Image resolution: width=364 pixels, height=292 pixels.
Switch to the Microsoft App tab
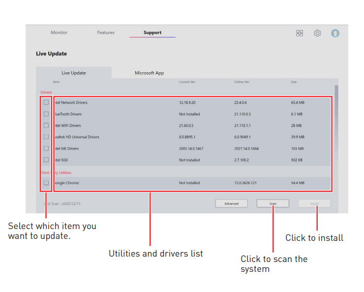click(x=150, y=73)
